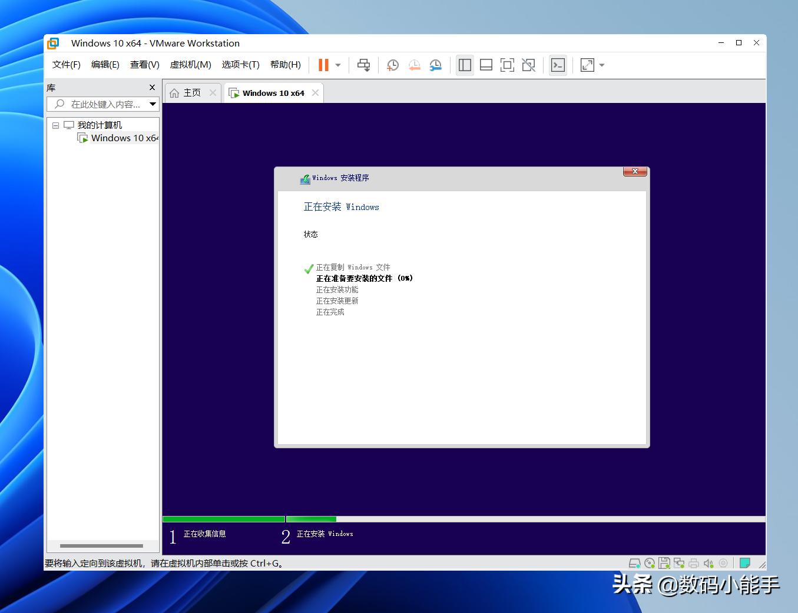Click the sound device icon in status bar
The width and height of the screenshot is (798, 613).
tap(708, 563)
